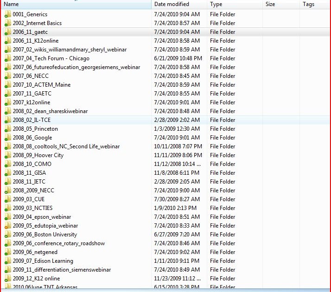
Task: Sort files by the Name column header
Action: 76,4
